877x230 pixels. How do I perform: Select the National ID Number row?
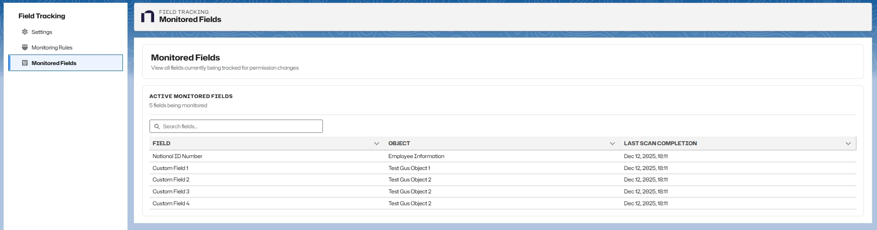(x=178, y=156)
